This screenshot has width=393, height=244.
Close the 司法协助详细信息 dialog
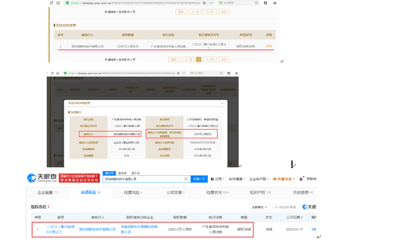click(x=222, y=103)
